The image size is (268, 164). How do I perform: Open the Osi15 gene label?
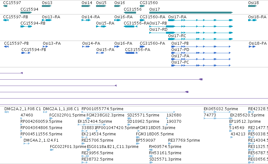[x=101, y=3]
